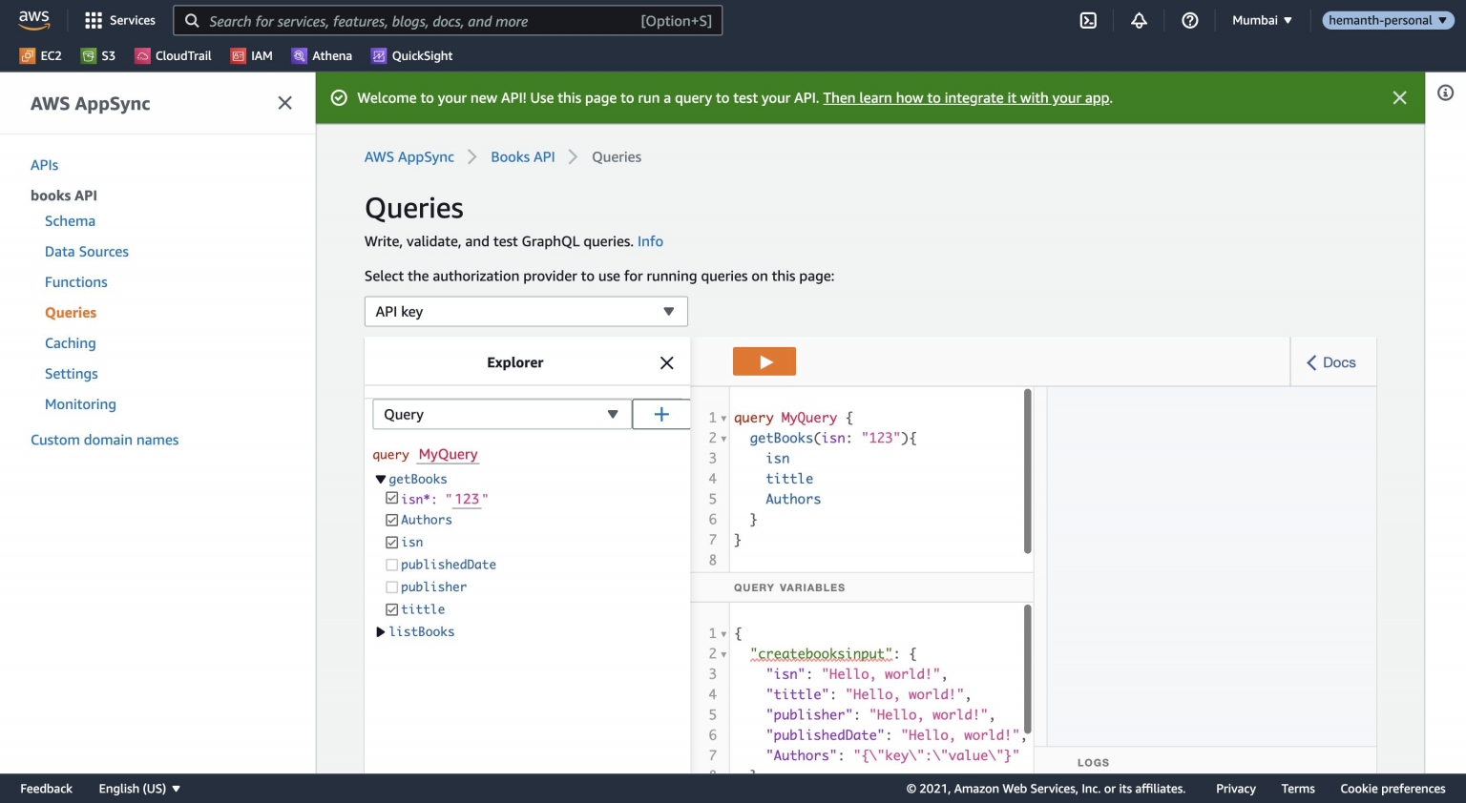The width and height of the screenshot is (1466, 803).
Task: Switch to the Monitoring section
Action: tap(80, 403)
